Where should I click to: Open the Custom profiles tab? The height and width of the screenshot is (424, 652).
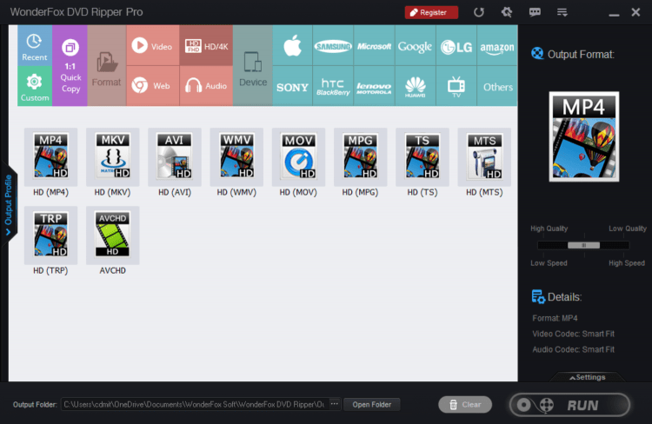[x=35, y=86]
